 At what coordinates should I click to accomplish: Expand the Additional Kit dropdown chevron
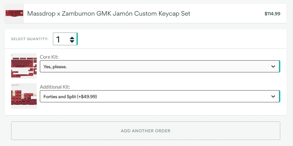273,96
